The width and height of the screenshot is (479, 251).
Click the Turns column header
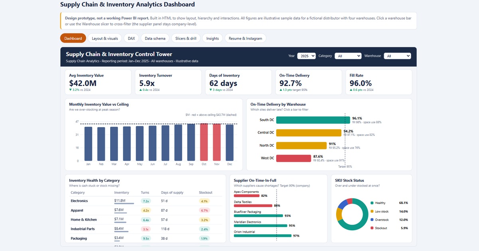[145, 192]
